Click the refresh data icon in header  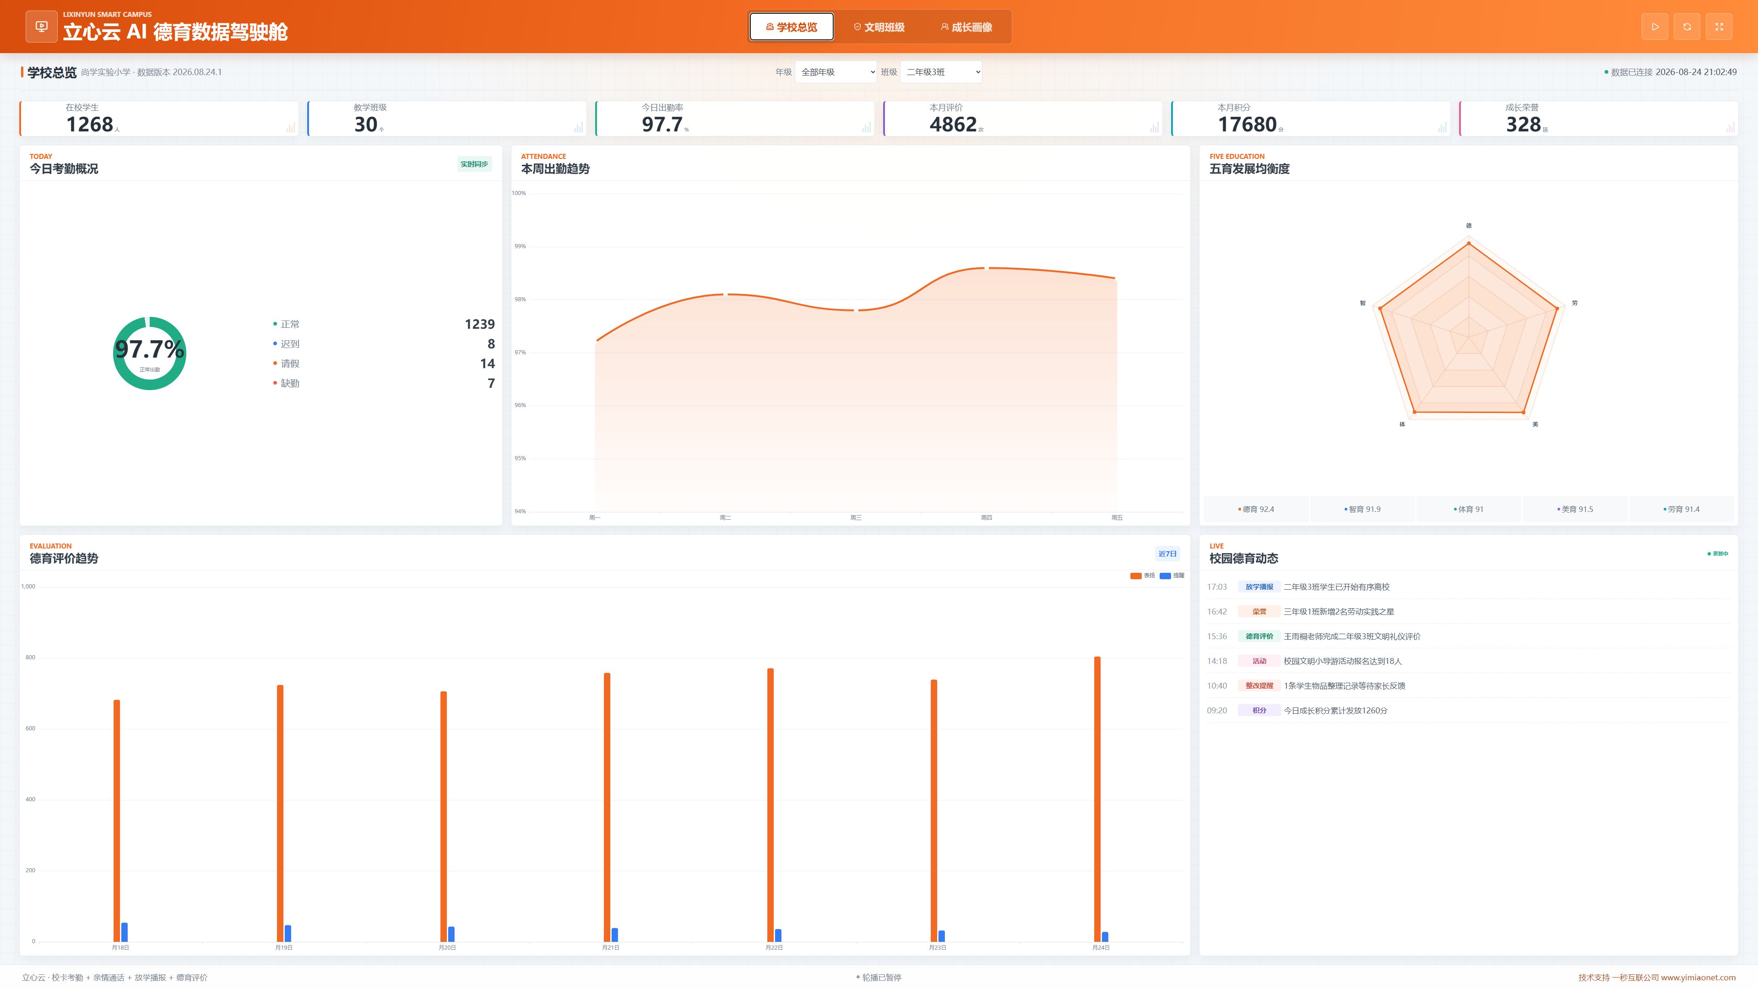[1686, 27]
